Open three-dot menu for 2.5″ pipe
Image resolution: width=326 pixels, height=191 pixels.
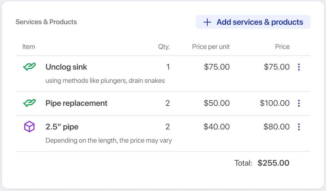(x=299, y=127)
